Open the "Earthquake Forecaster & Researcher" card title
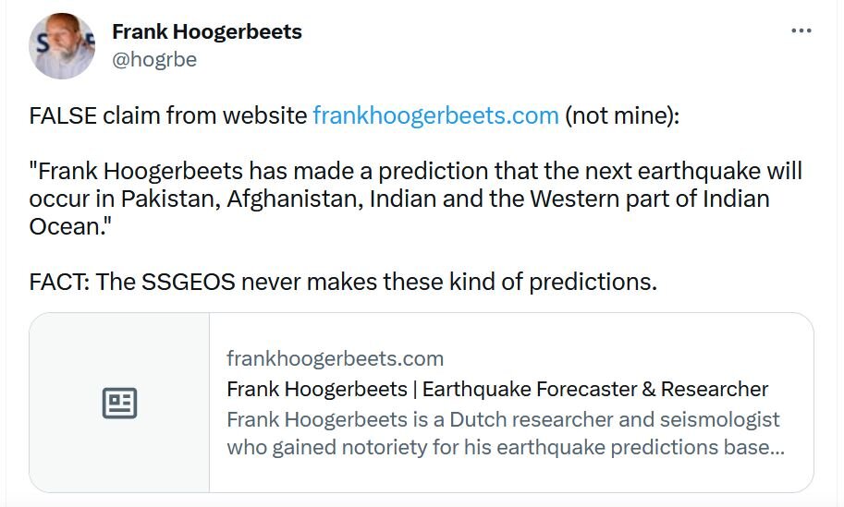 click(x=497, y=389)
